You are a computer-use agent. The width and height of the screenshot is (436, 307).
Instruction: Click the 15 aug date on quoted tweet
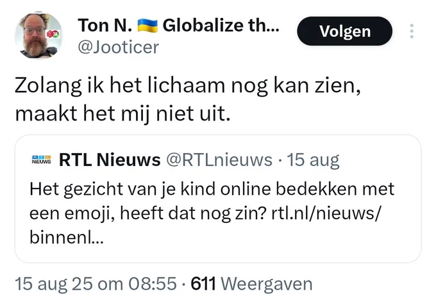313,160
